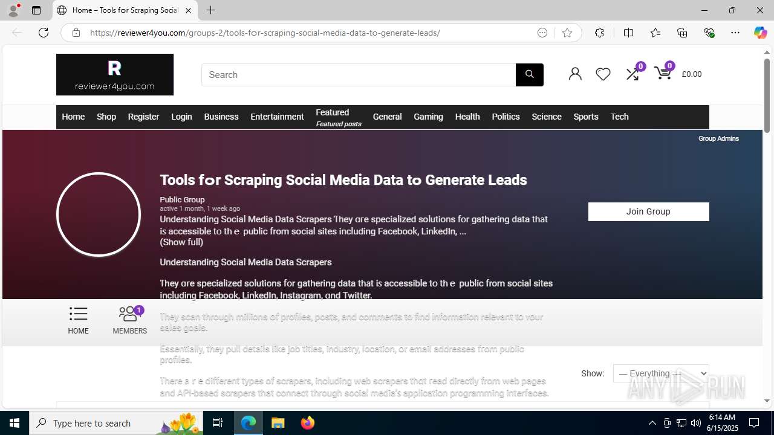
Task: Show hidden system tray icons
Action: pos(652,423)
